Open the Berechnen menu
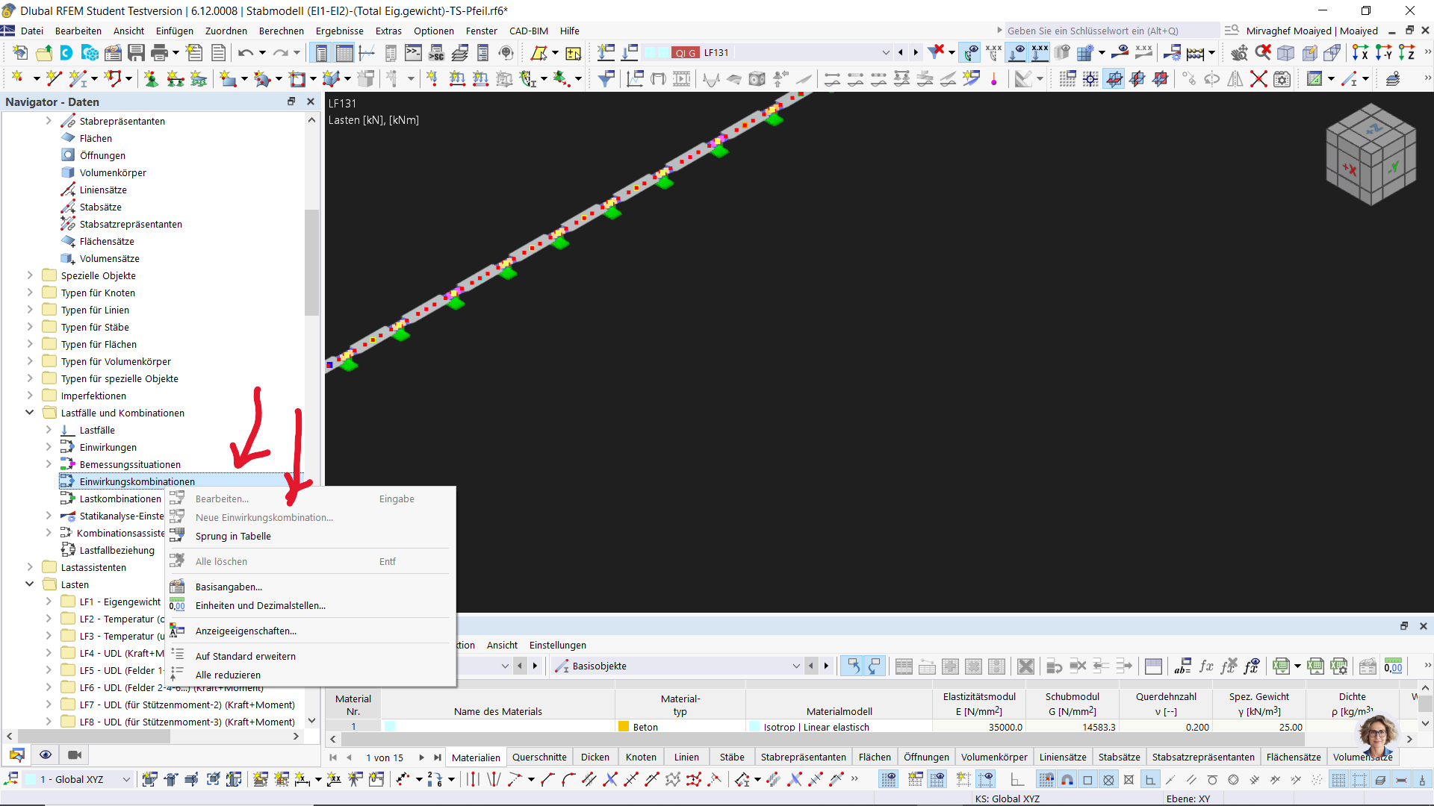The height and width of the screenshot is (806, 1434). click(281, 31)
